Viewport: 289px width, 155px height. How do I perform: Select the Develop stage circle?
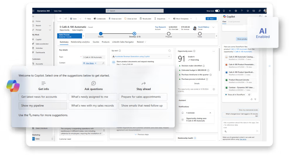coord(134,34)
